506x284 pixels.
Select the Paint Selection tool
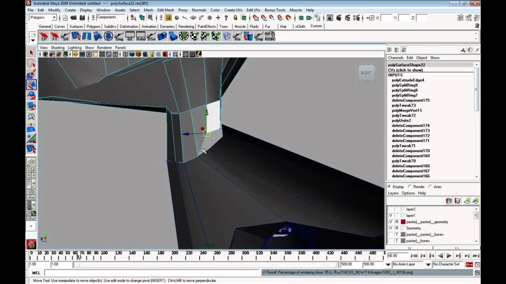point(31,74)
